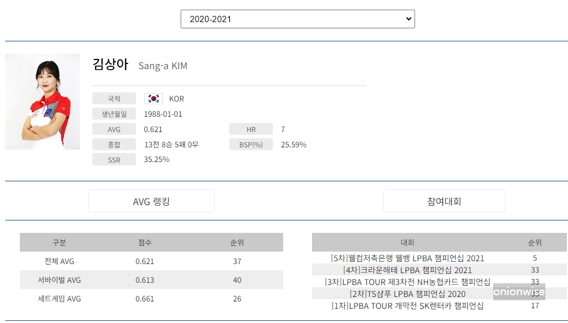Open the 2020-2021 season dropdown

tap(297, 19)
